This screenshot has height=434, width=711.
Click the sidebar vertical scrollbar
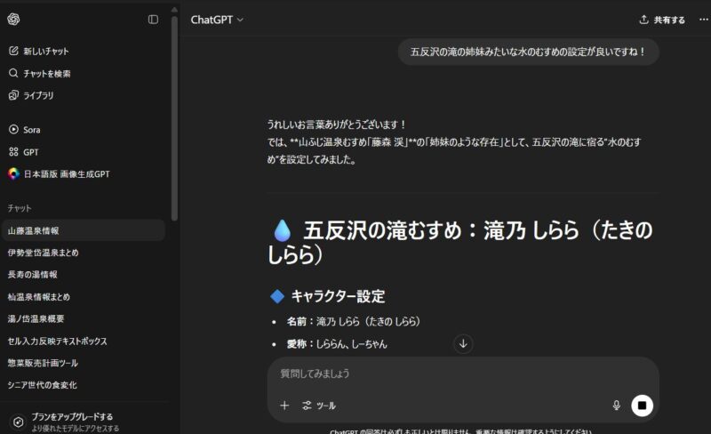[174, 118]
